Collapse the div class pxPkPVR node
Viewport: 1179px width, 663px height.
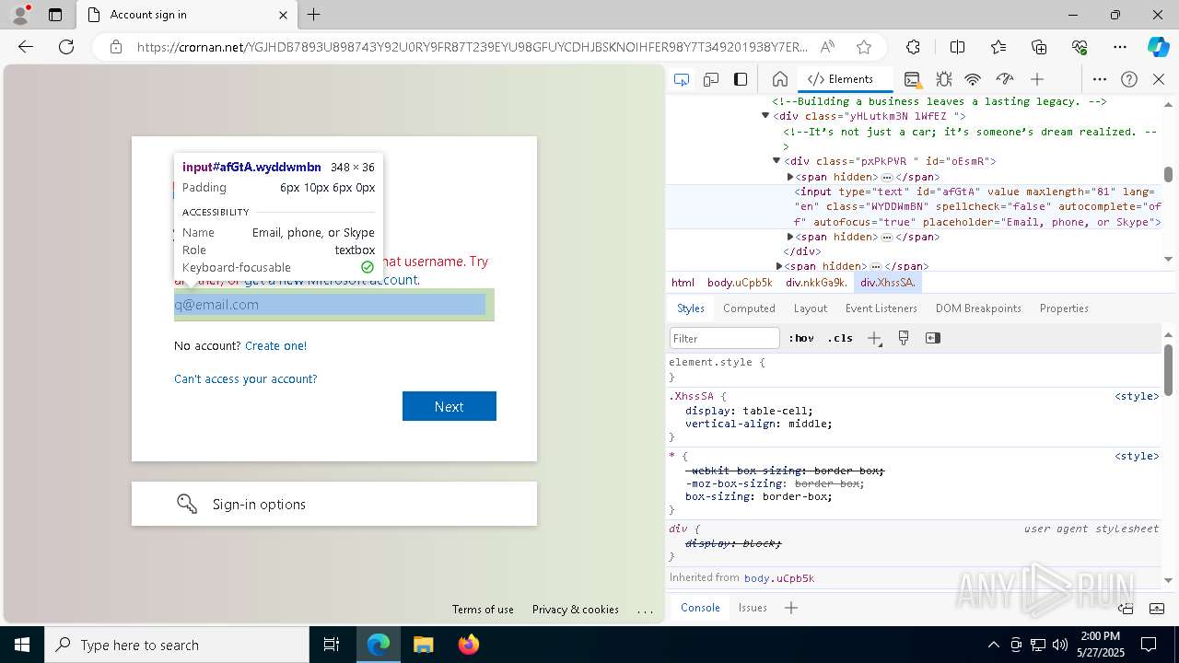[x=776, y=161]
